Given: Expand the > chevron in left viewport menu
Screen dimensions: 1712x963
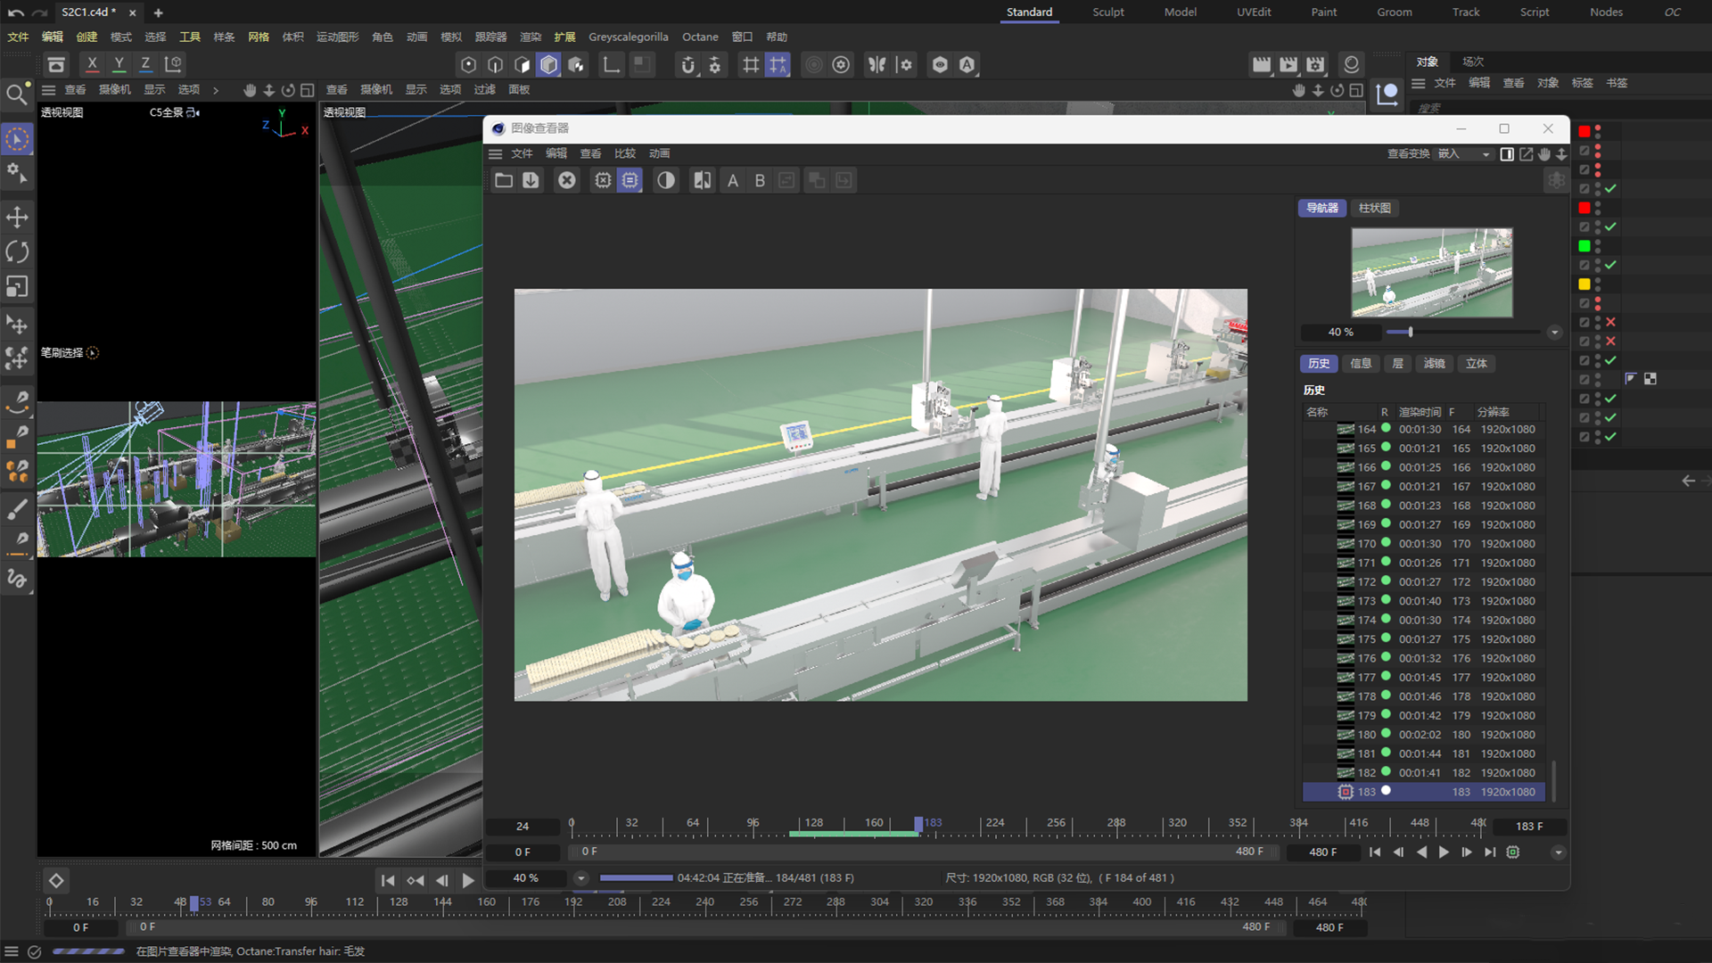Looking at the screenshot, I should [216, 90].
